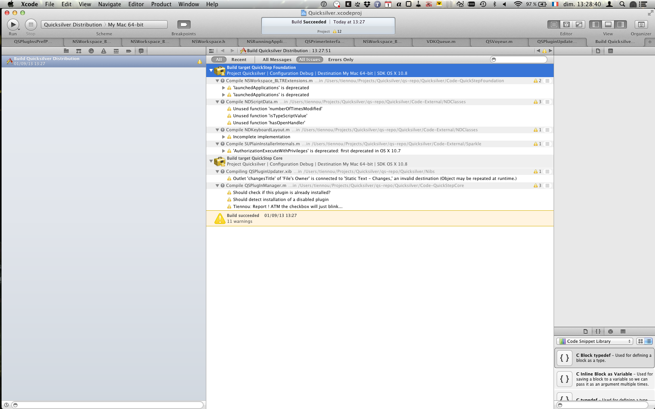Viewport: 655px width, 409px height.
Task: Select the All filter button
Action: pyautogui.click(x=219, y=60)
